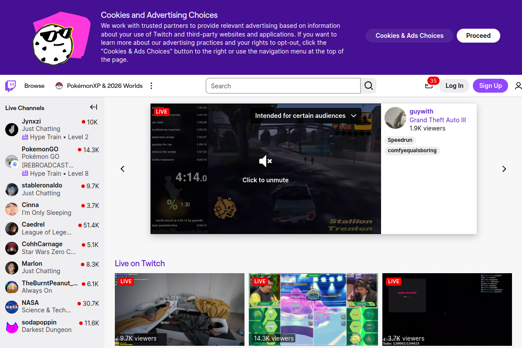The image size is (522, 348).
Task: Open Jynxzi channel name in sidebar
Action: (31, 121)
